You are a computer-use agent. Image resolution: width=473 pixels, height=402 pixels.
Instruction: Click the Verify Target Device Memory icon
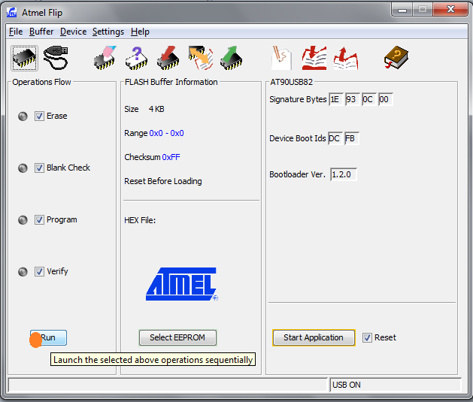tap(201, 58)
